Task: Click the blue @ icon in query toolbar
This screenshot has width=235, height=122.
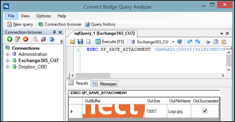Action: pyautogui.click(x=180, y=42)
